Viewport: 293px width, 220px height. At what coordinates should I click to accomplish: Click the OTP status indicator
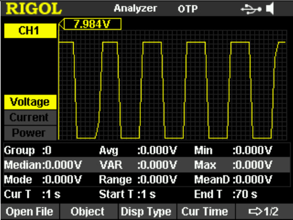(x=188, y=9)
